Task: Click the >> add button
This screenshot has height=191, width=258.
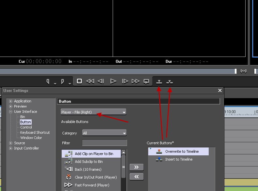Action: (x=137, y=167)
